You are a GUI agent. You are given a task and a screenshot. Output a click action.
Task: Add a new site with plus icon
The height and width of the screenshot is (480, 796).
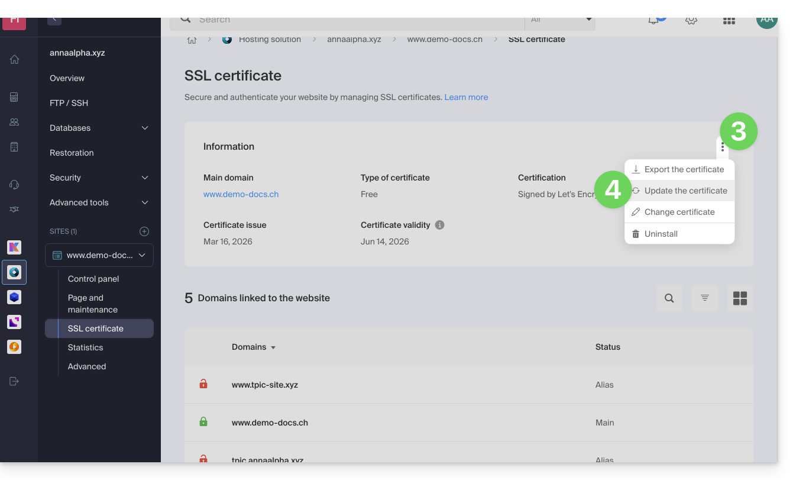[144, 231]
